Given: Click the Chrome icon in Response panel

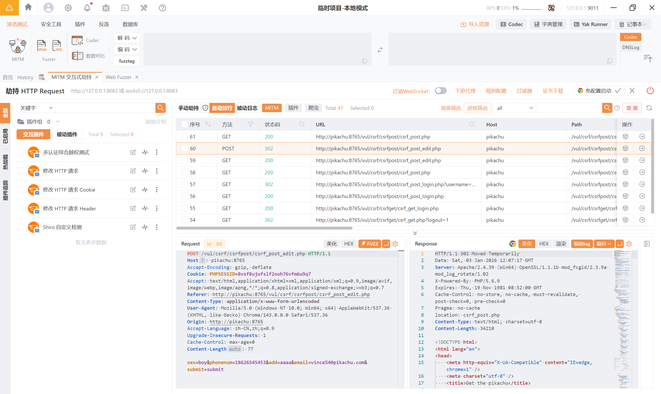Looking at the screenshot, I should pyautogui.click(x=513, y=244).
